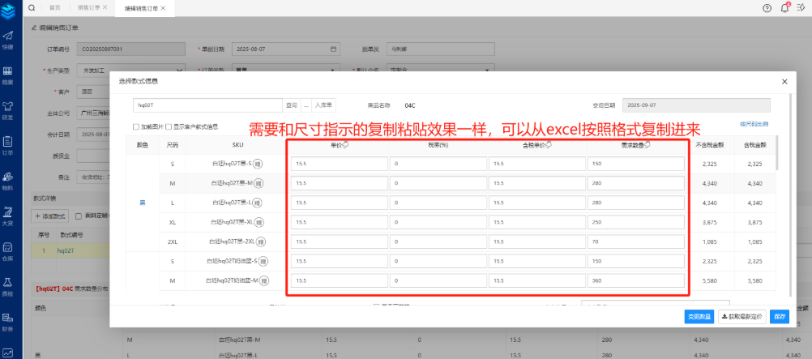This screenshot has width=812, height=359.
Task: Toggle the 显示客户款式信息 checkbox
Action: click(x=168, y=126)
